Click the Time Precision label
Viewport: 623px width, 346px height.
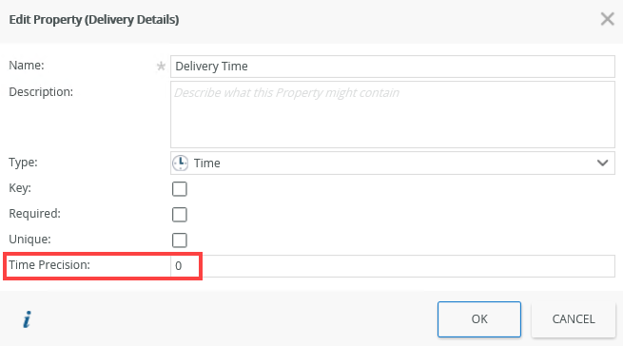(x=49, y=265)
